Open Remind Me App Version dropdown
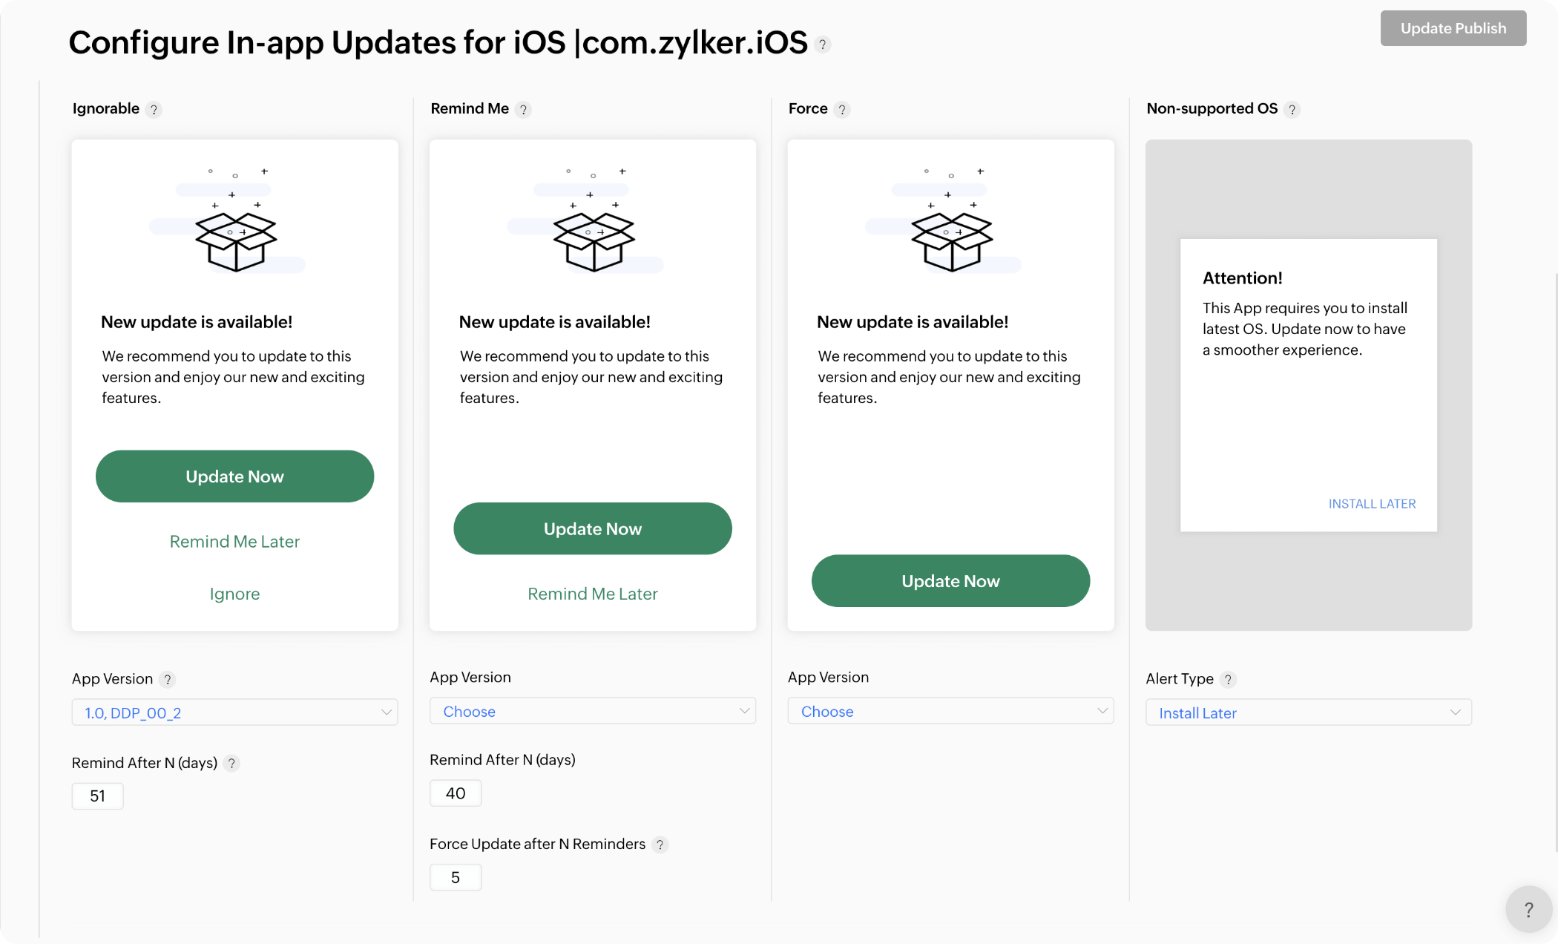The image size is (1558, 944). (592, 711)
